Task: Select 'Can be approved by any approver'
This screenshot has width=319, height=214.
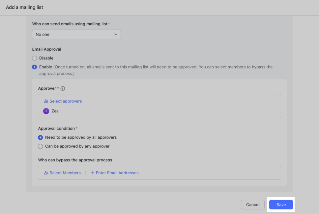Action: 40,146
